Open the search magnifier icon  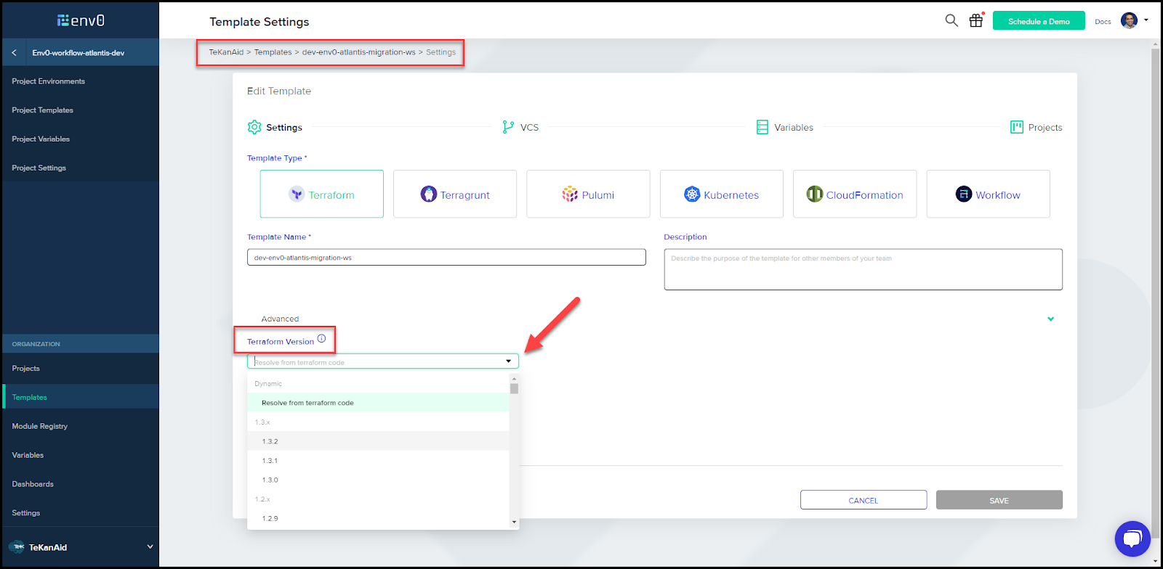(x=951, y=20)
